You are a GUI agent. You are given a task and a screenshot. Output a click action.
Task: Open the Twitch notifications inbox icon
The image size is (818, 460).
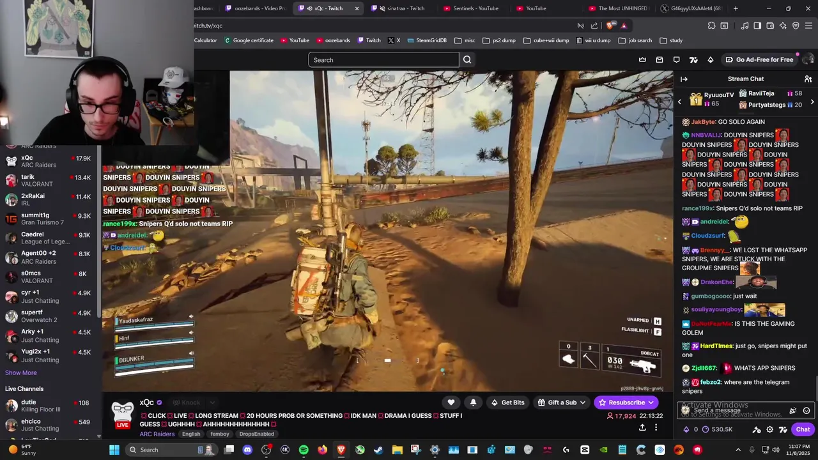(660, 59)
